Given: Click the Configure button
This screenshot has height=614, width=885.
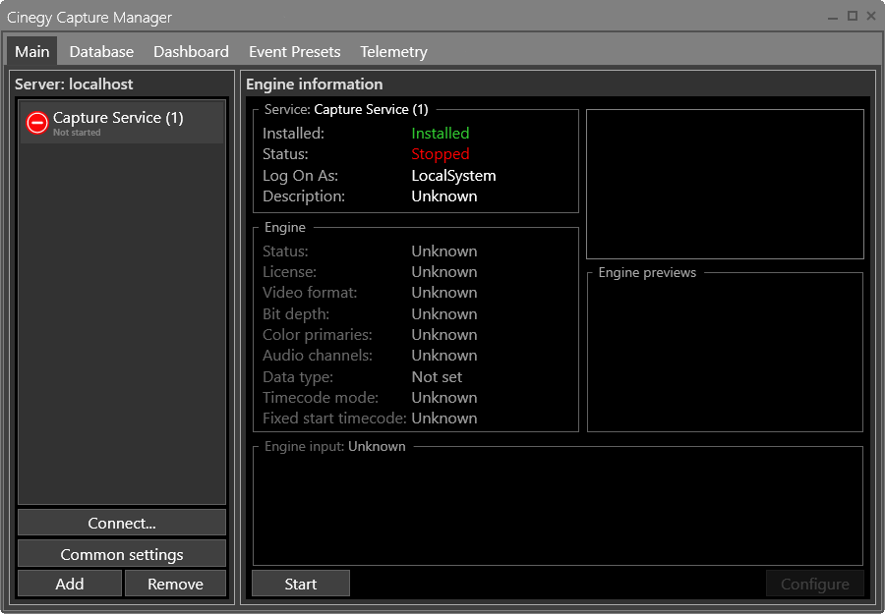Looking at the screenshot, I should (815, 583).
